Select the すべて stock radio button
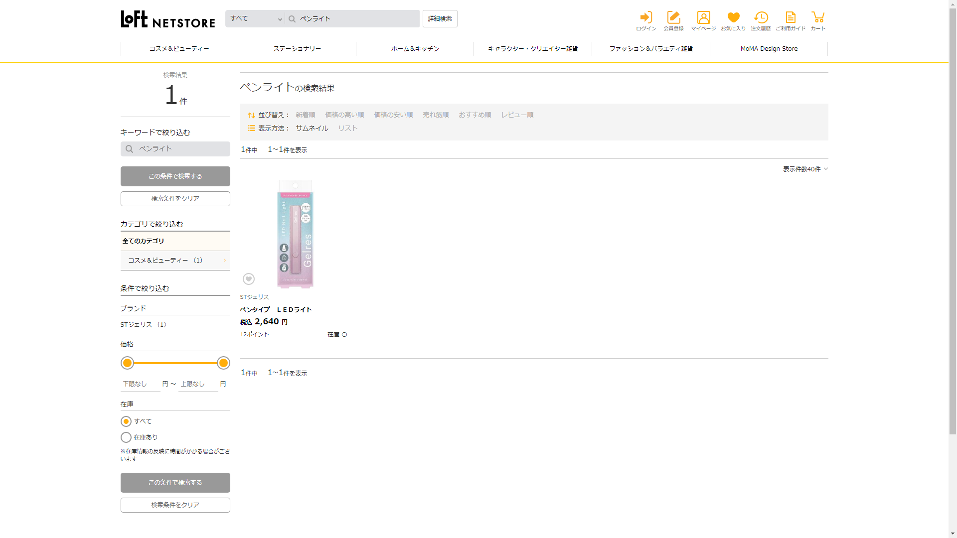957x538 pixels. pyautogui.click(x=126, y=421)
